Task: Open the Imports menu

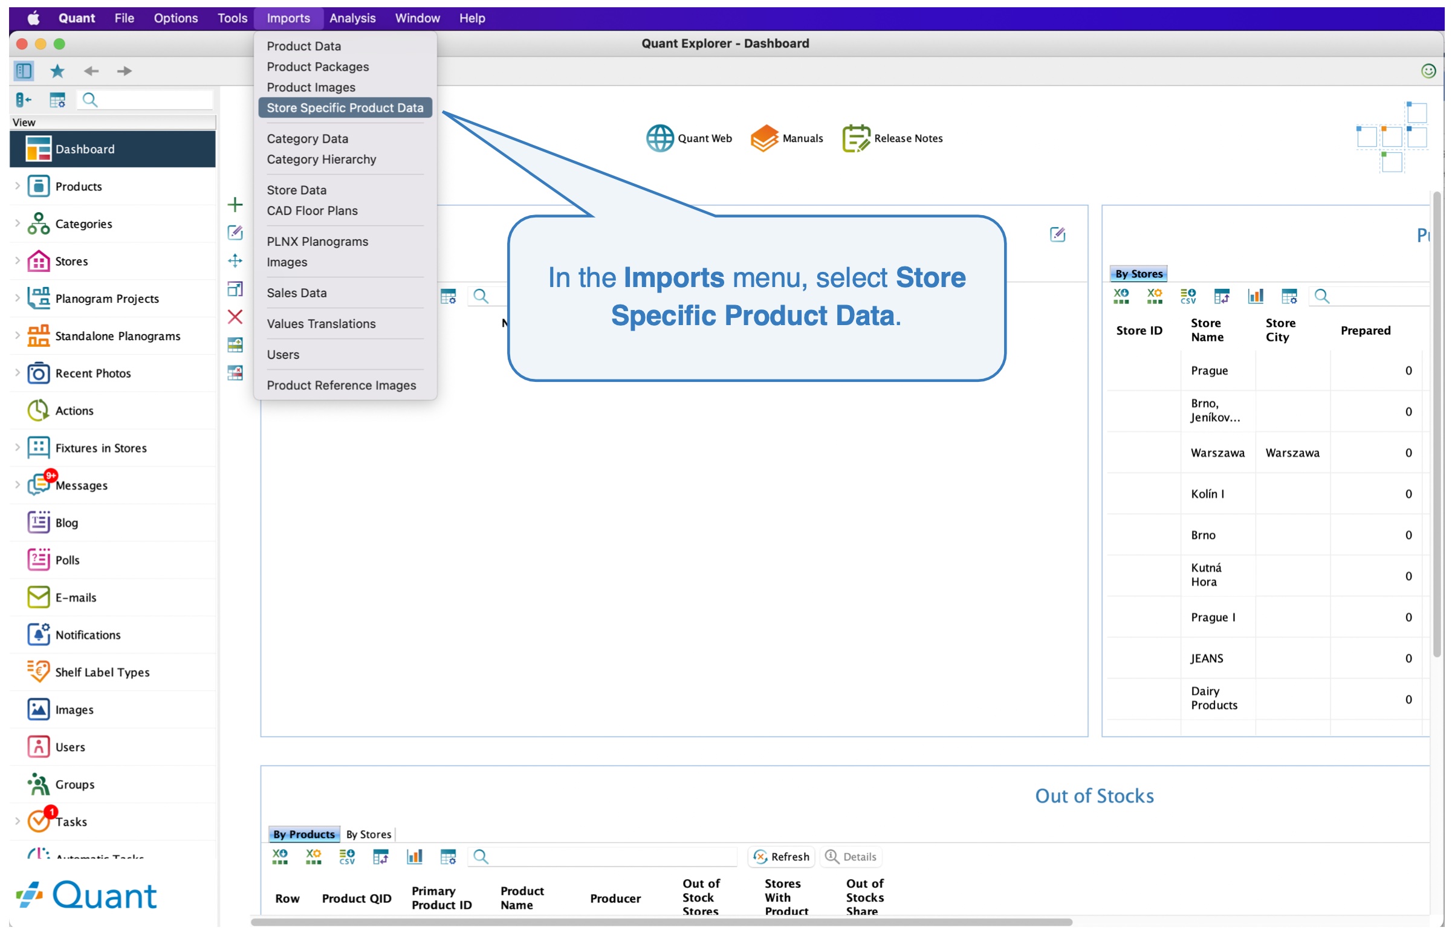Action: 288,18
